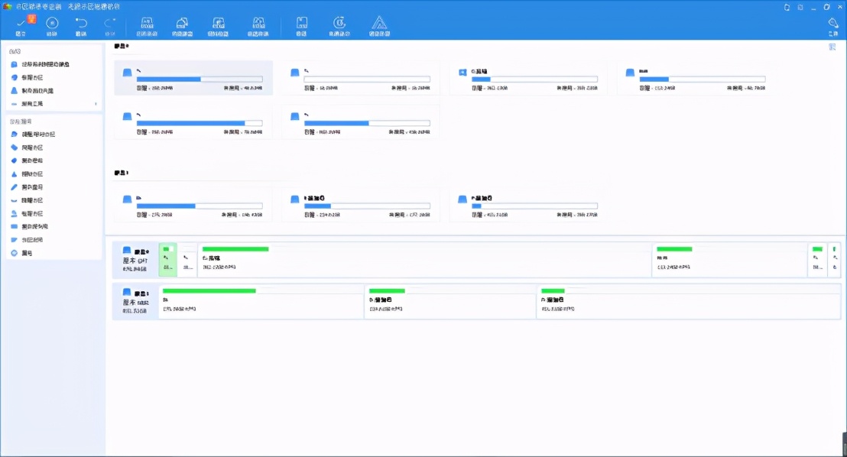Screen dimensions: 847x457
Task: Choose the lower sidebar operation with the triangle icon
Action: (54, 174)
